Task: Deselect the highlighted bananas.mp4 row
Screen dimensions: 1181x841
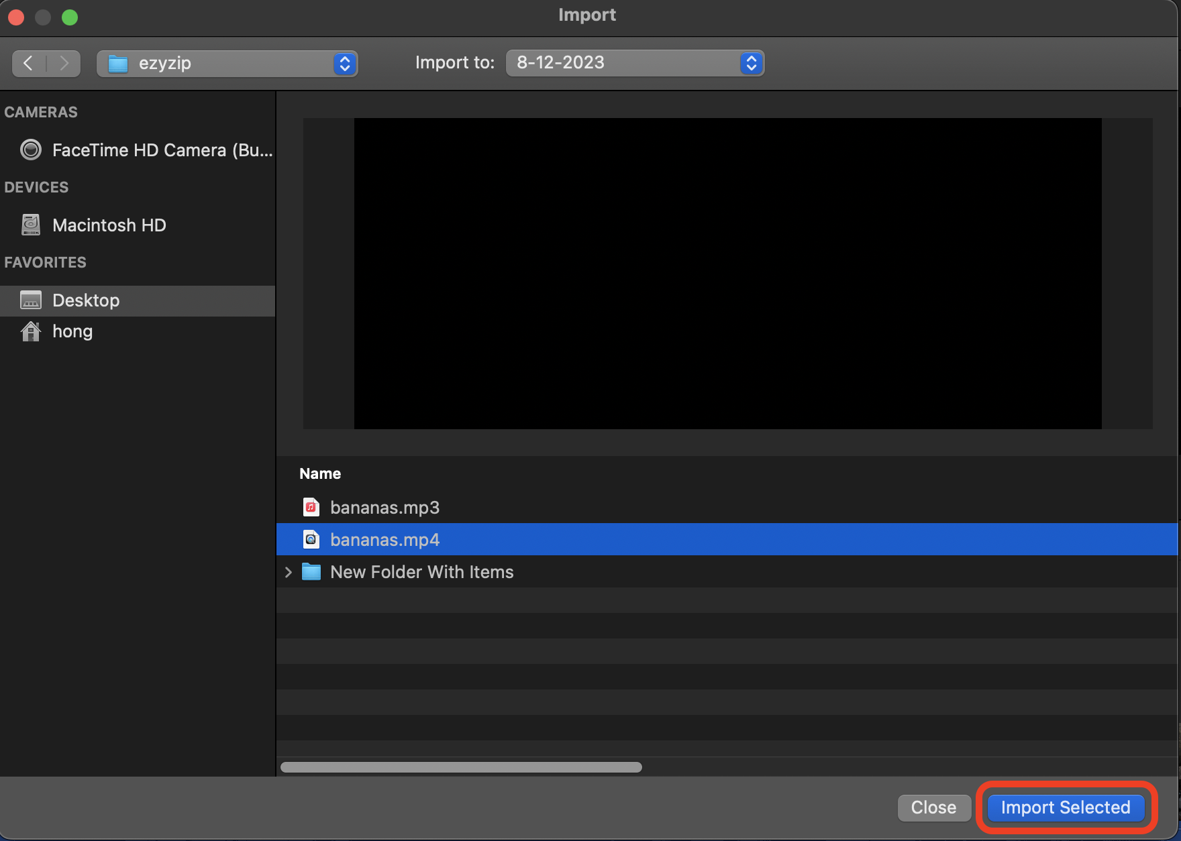Action: pyautogui.click(x=384, y=539)
